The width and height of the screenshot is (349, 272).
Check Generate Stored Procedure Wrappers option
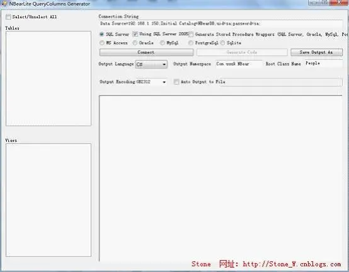tap(191, 35)
